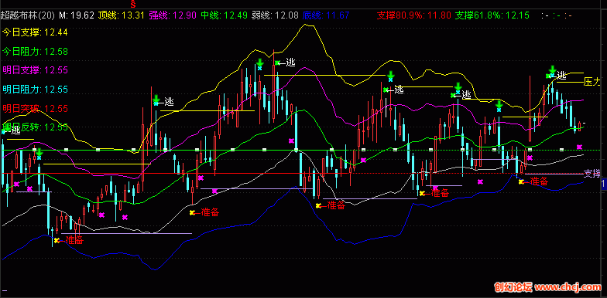Select the magenta 强线 12.90 legend
The image size is (607, 298).
click(172, 15)
